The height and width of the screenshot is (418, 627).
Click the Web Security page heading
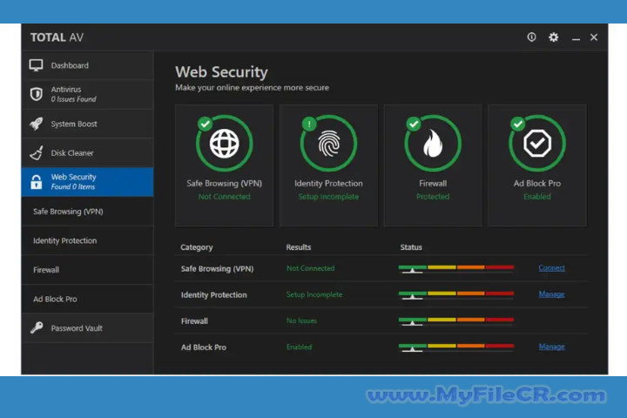(221, 72)
